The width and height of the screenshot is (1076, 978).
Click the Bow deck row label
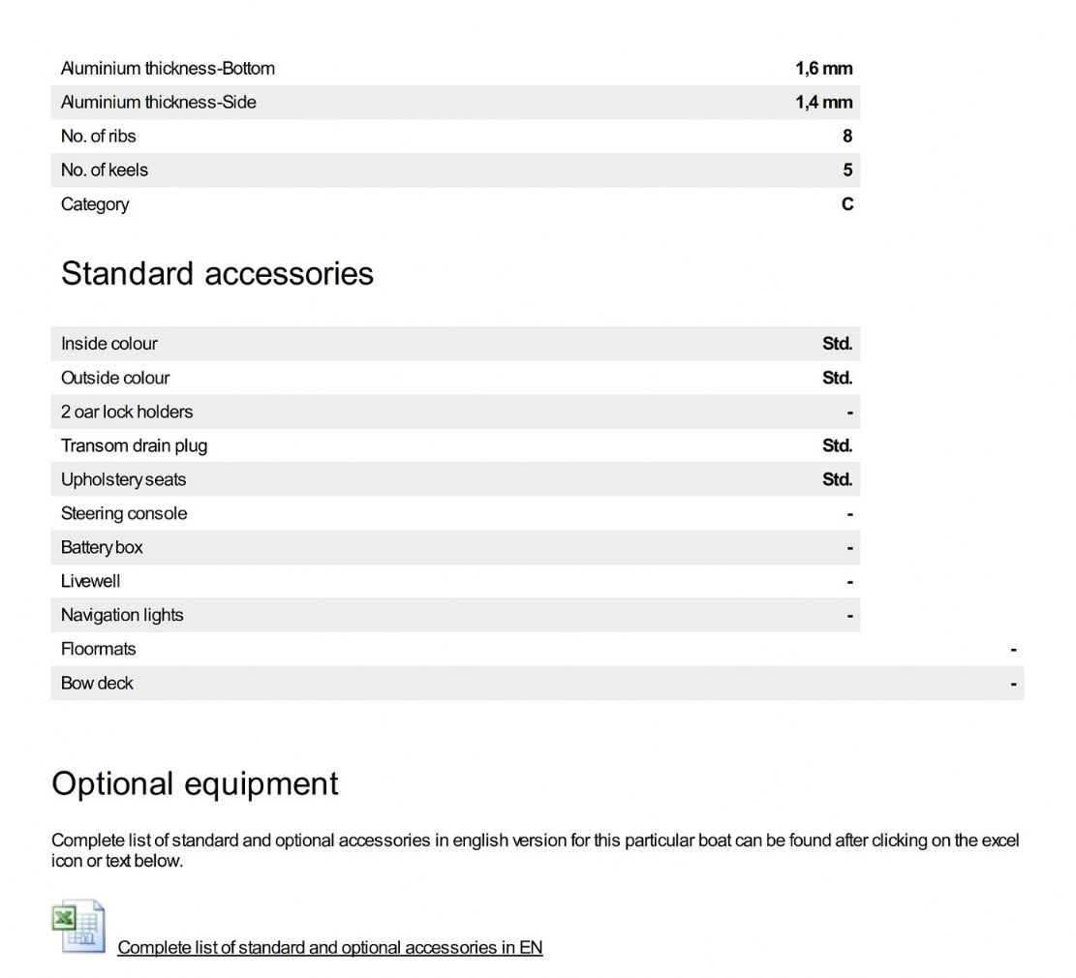[x=97, y=683]
